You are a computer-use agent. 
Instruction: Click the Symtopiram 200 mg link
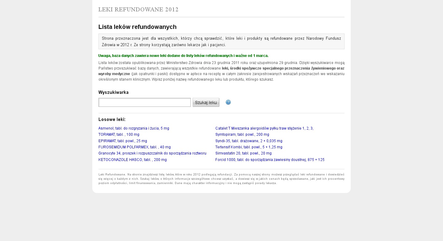click(x=242, y=135)
